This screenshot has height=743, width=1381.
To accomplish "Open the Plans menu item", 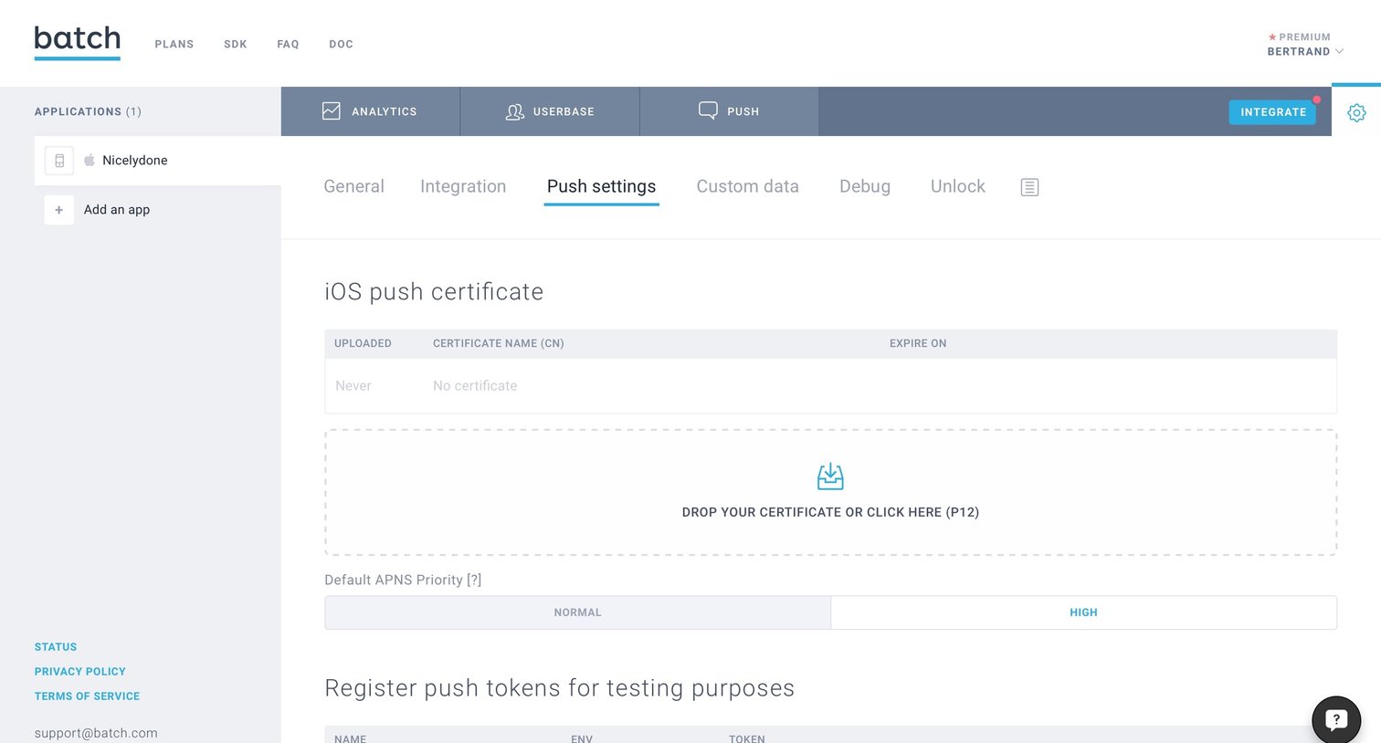I will tap(174, 44).
